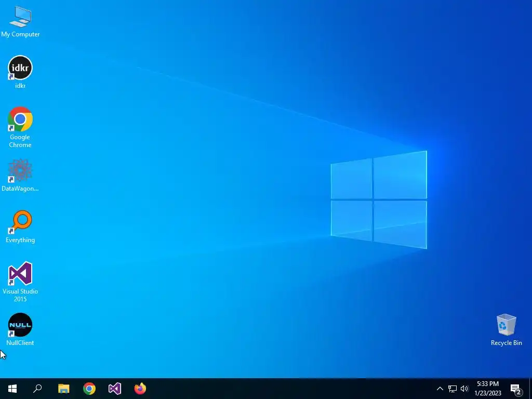
Task: Launch Firefox from the taskbar
Action: tap(140, 389)
